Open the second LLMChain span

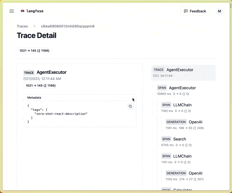(182, 156)
